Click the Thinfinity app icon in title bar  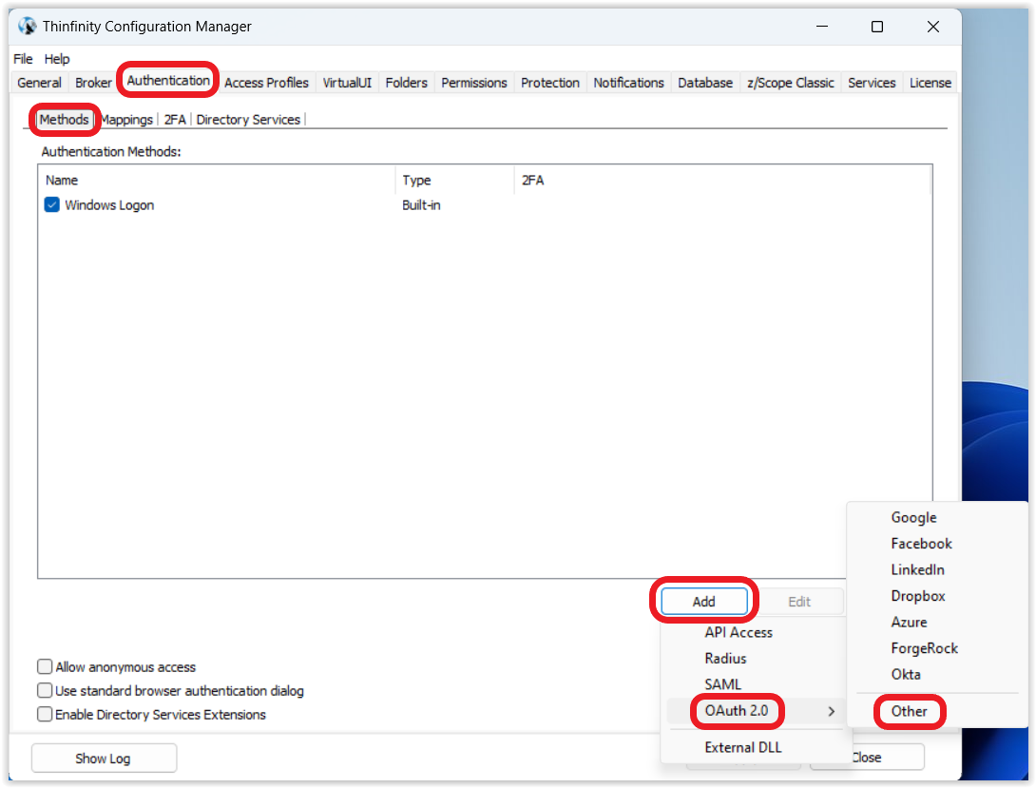click(x=28, y=27)
